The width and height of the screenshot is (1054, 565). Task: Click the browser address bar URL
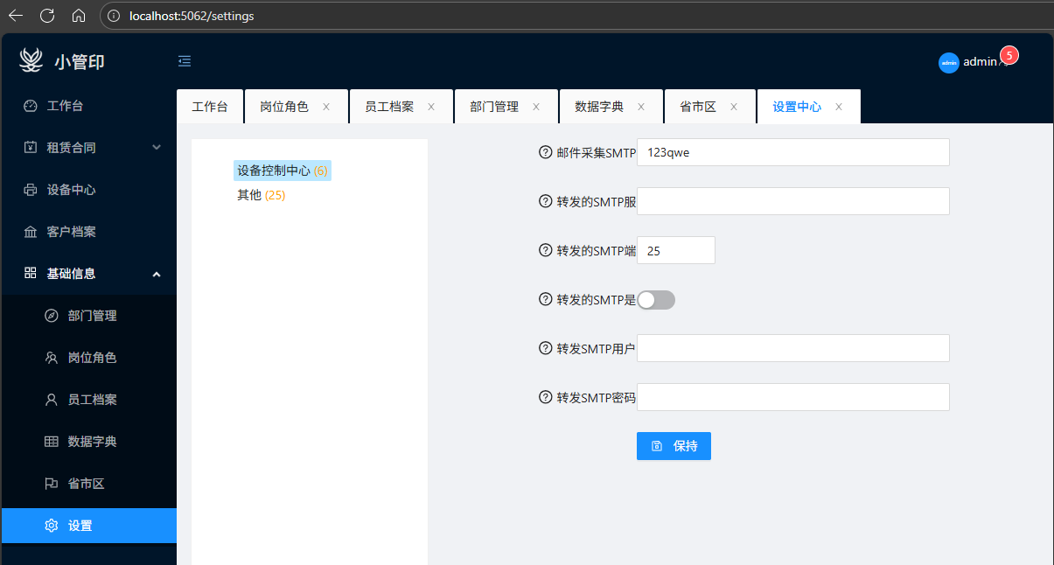(192, 16)
